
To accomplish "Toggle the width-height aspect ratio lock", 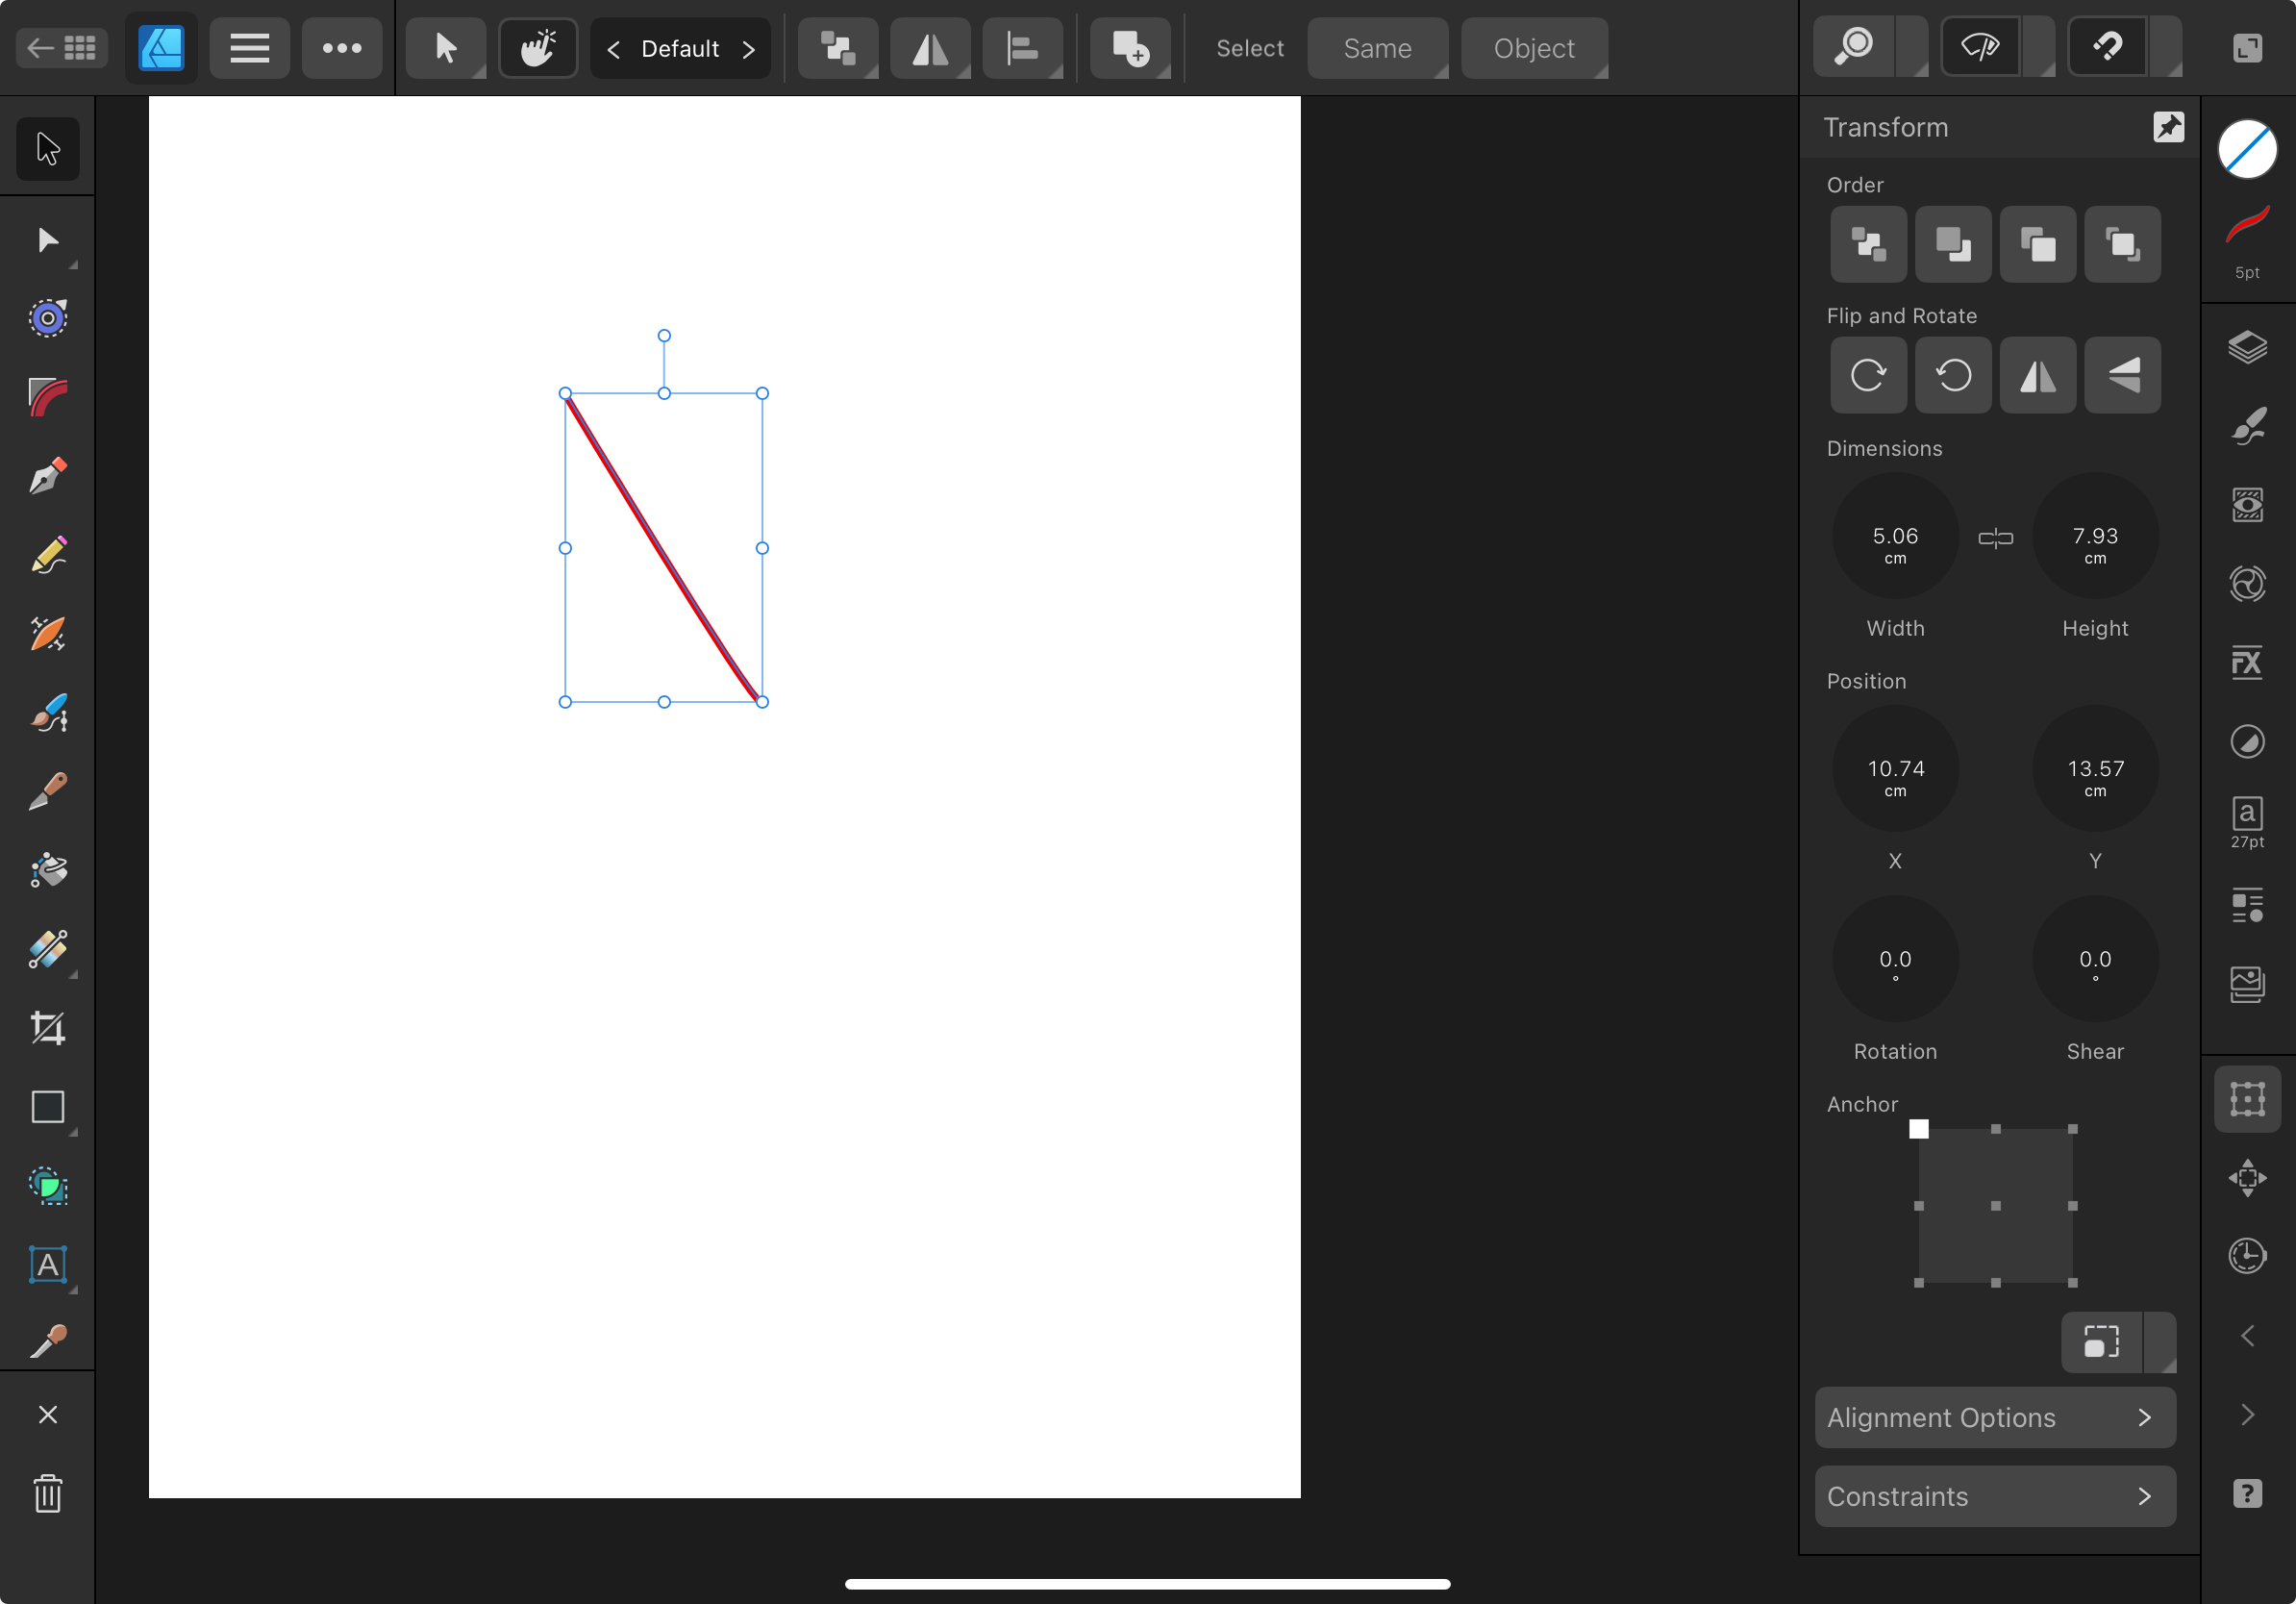I will click(x=1995, y=539).
